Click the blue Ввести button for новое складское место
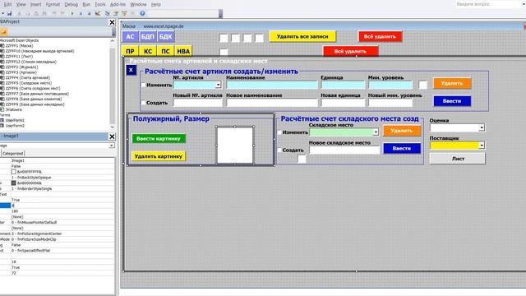526x296 pixels. pyautogui.click(x=402, y=148)
